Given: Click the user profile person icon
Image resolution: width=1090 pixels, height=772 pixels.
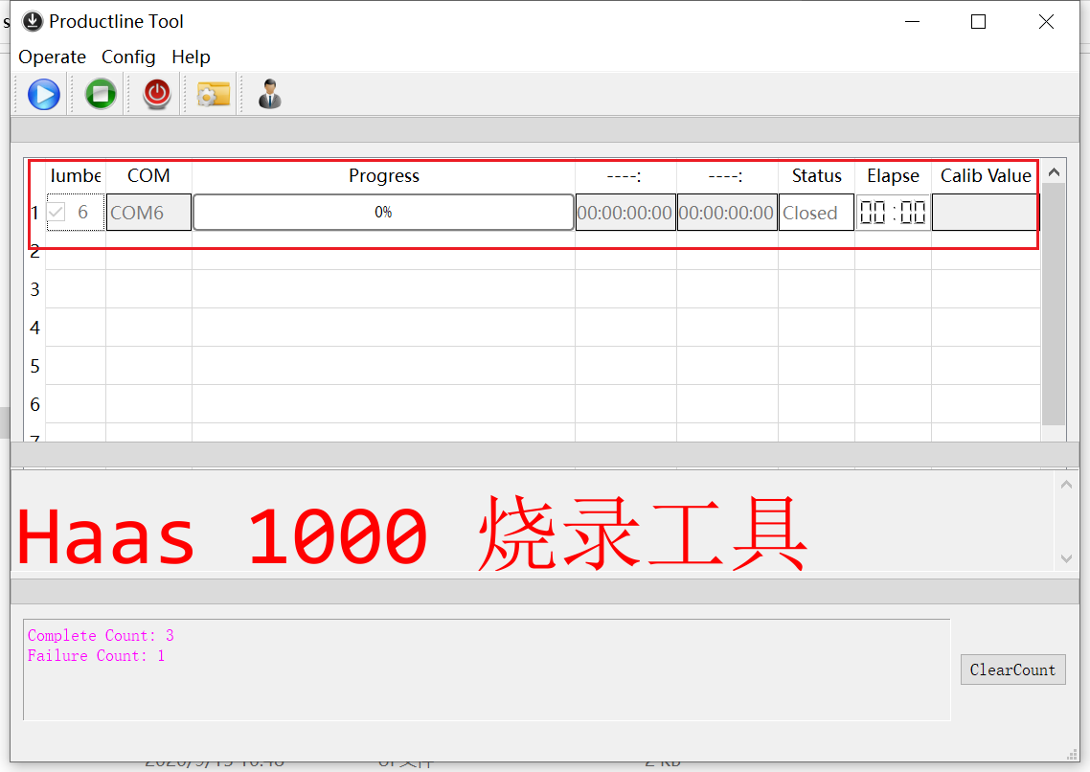Looking at the screenshot, I should coord(270,94).
